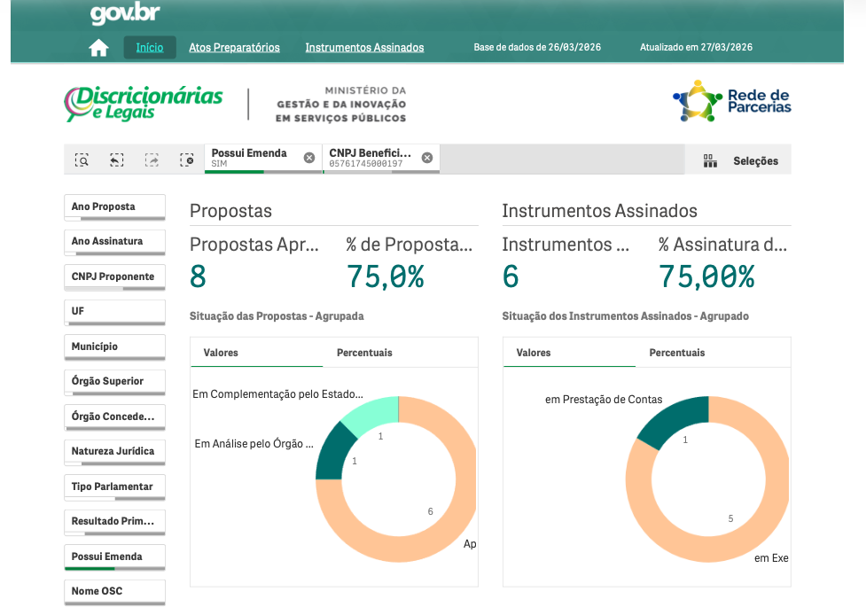Remove the CNPJ Beneficiário filter
The height and width of the screenshot is (607, 866).
(427, 158)
